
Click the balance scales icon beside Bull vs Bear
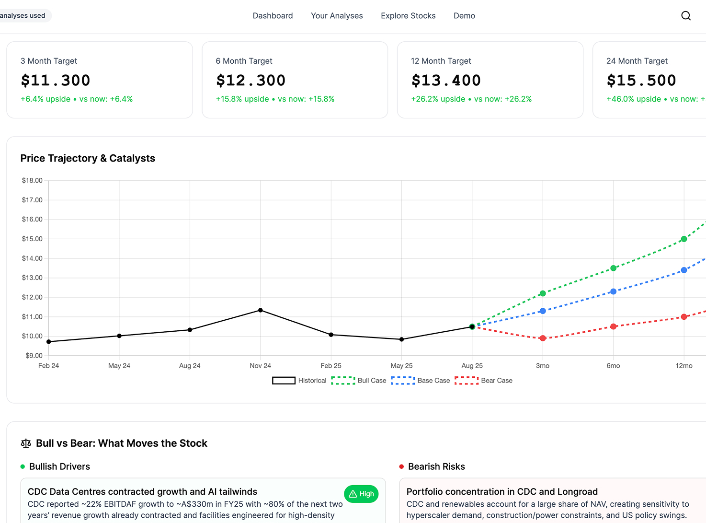point(26,443)
